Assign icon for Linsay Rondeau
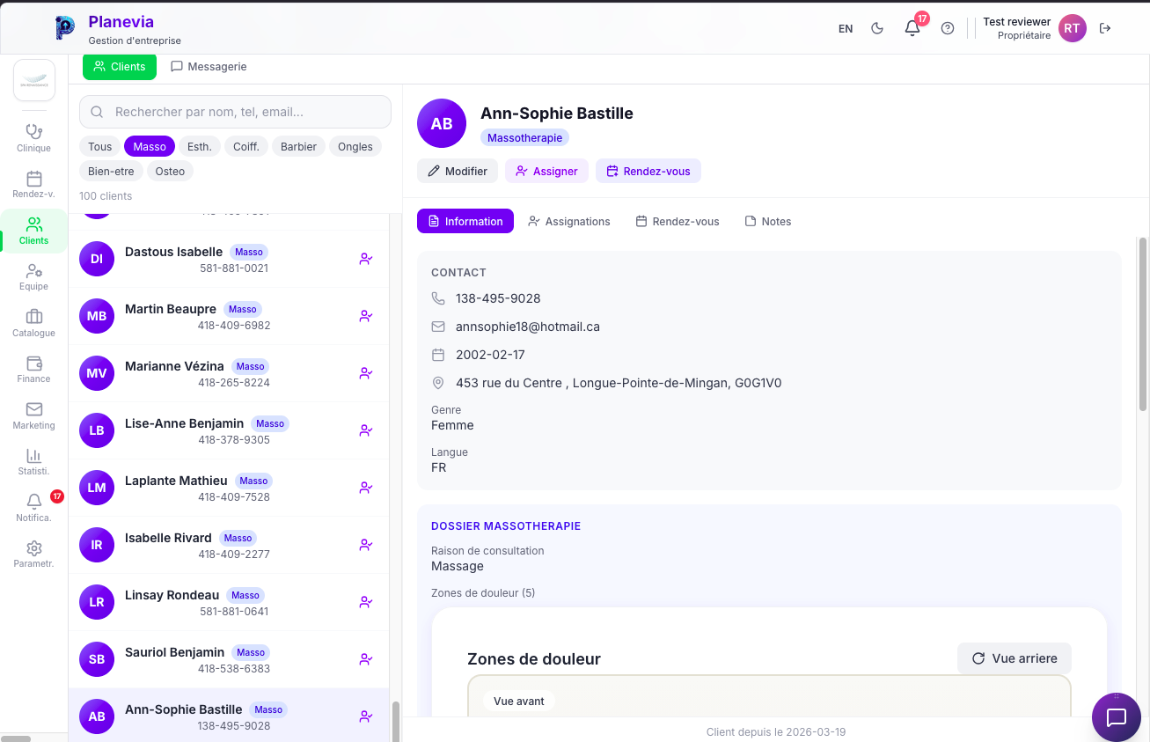 [366, 602]
